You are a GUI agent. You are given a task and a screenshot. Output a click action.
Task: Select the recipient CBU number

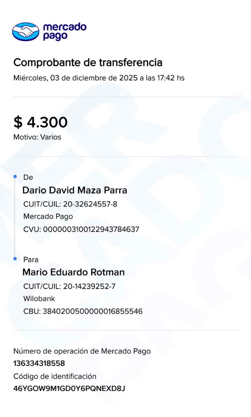[x=92, y=311]
